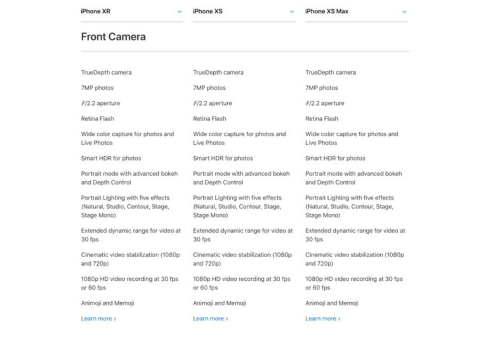The image size is (495, 339).
Task: Click the chevron next to iPhone XR
Action: [179, 12]
